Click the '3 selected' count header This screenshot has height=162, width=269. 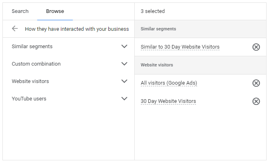pyautogui.click(x=153, y=11)
